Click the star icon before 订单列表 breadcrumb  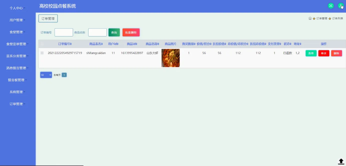click(x=330, y=19)
